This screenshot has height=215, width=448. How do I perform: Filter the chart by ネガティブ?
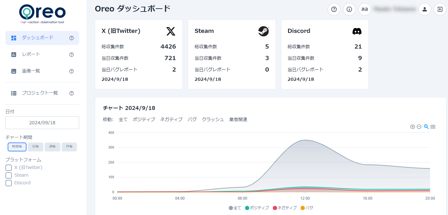[171, 119]
